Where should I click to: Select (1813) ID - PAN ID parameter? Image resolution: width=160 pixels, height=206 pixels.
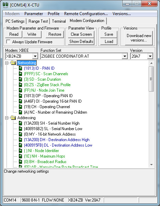39,68
